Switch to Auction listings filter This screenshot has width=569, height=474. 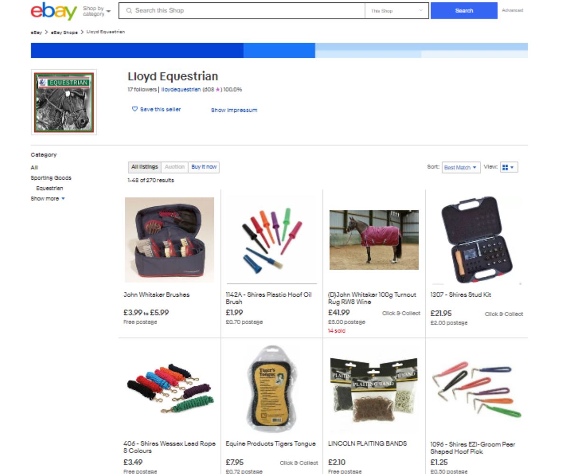(174, 167)
